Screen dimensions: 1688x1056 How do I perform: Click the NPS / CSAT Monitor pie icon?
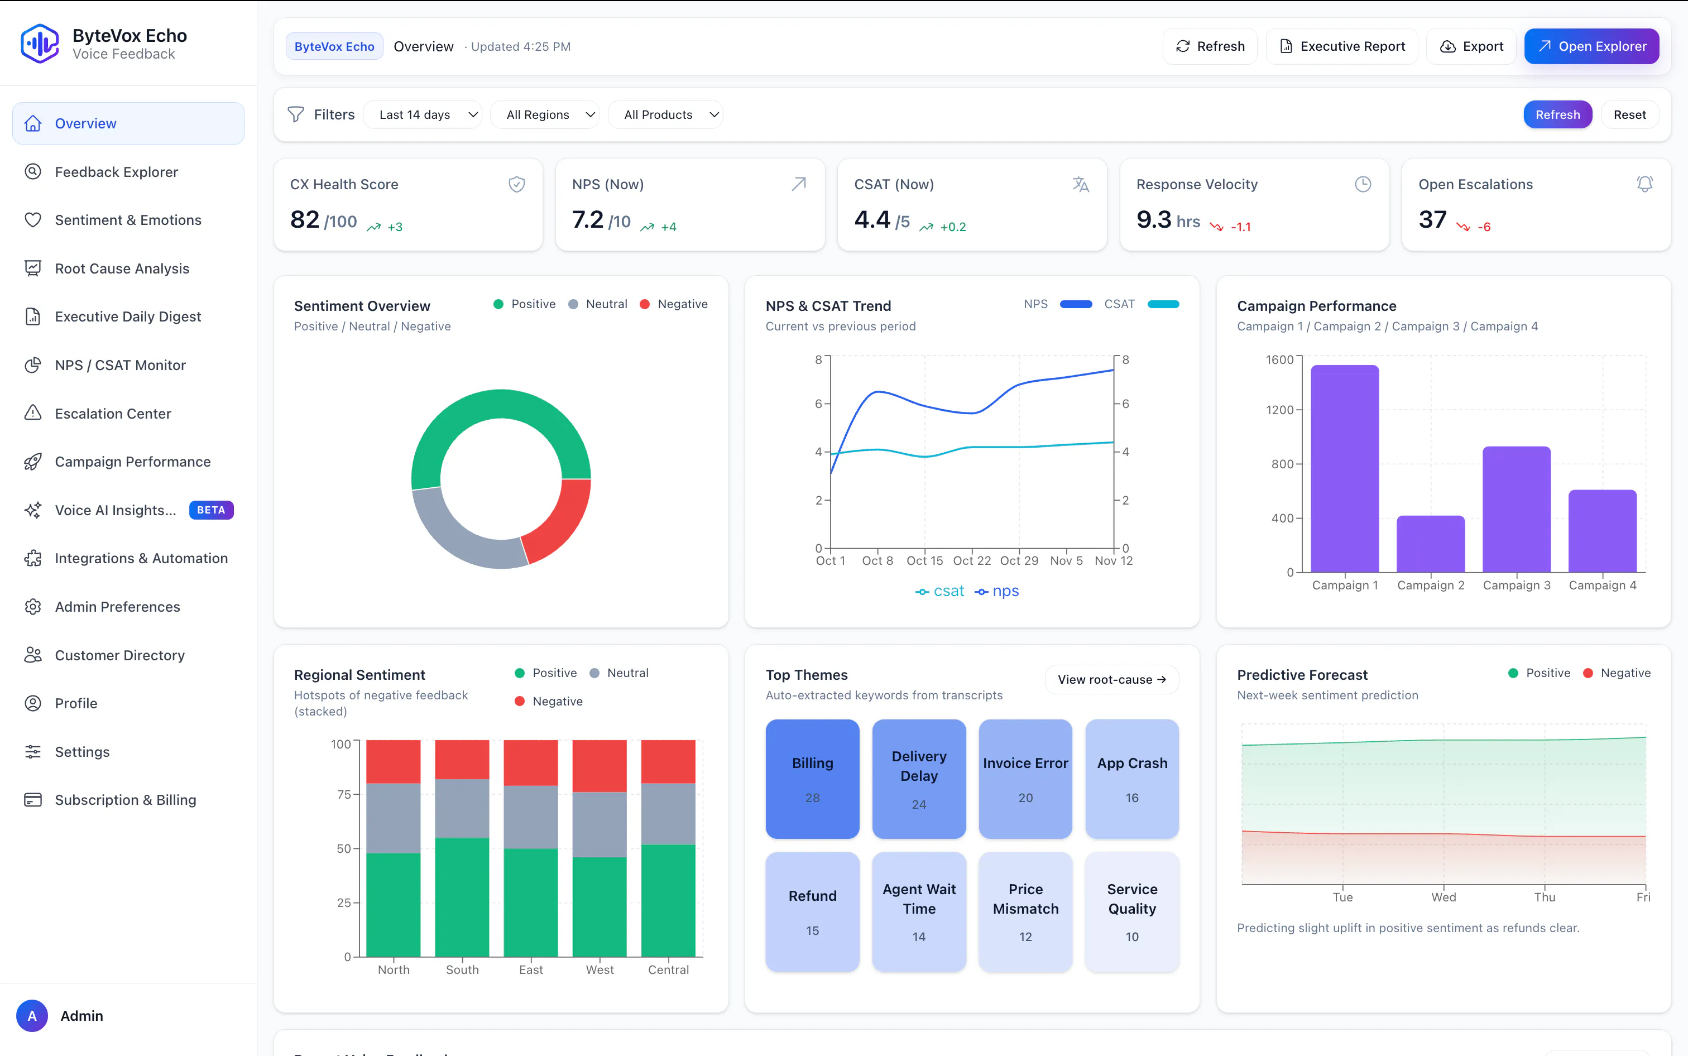pyautogui.click(x=33, y=365)
